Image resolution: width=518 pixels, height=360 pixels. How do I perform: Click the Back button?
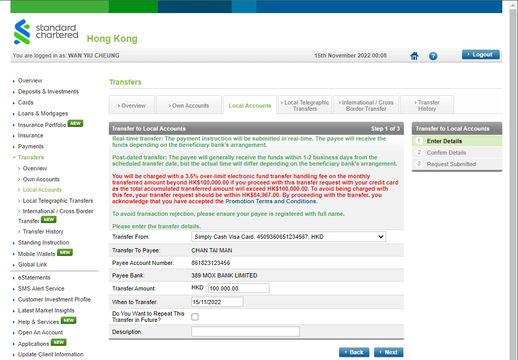354,352
